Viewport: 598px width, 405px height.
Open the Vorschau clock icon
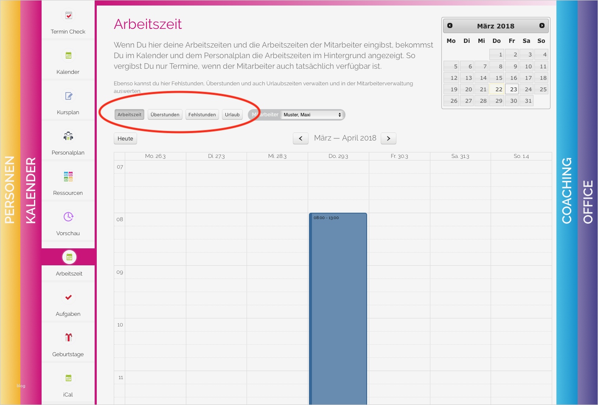point(68,217)
